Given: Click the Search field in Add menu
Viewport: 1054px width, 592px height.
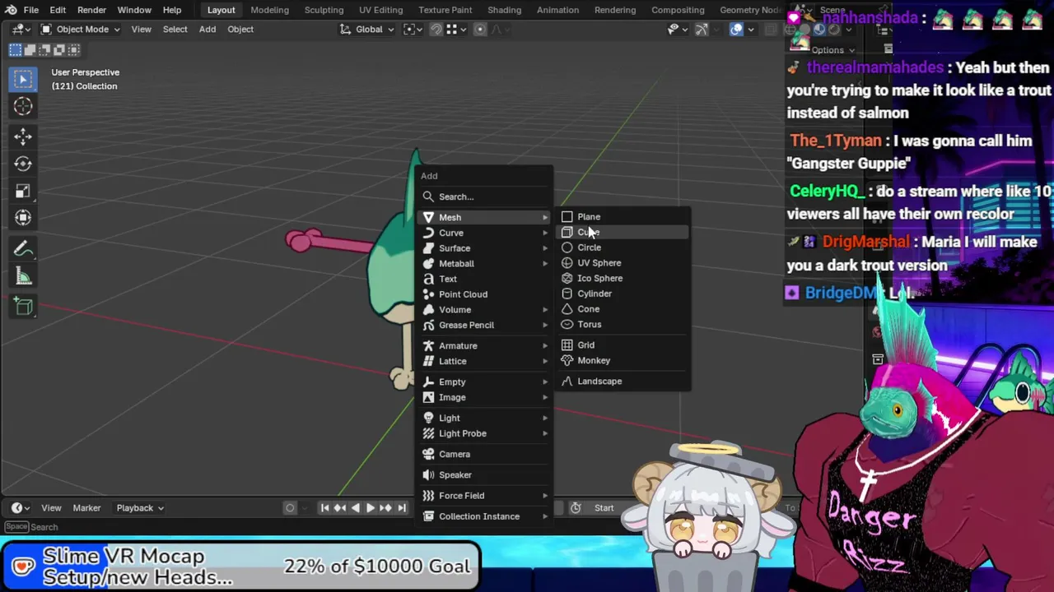Looking at the screenshot, I should 484,197.
